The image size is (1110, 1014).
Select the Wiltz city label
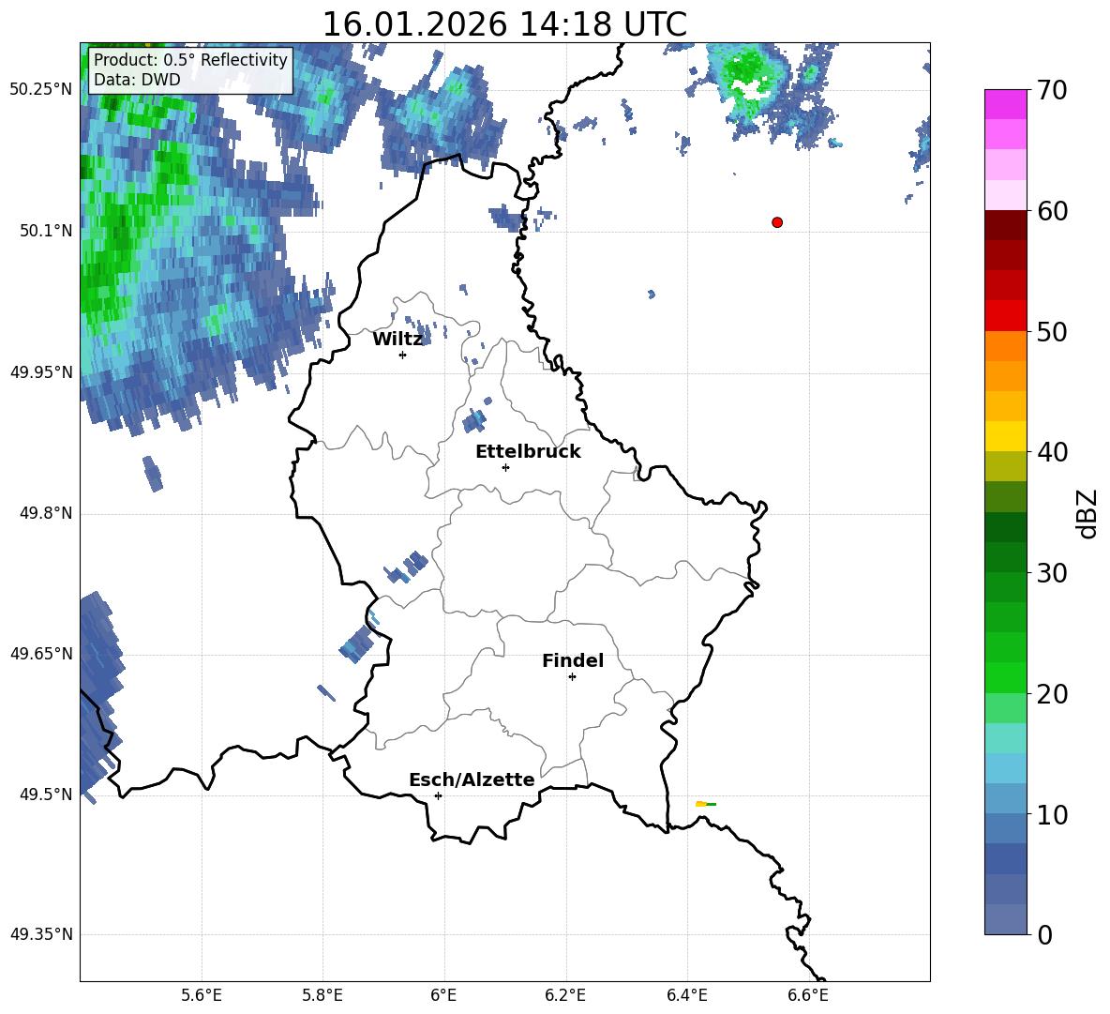tap(397, 340)
